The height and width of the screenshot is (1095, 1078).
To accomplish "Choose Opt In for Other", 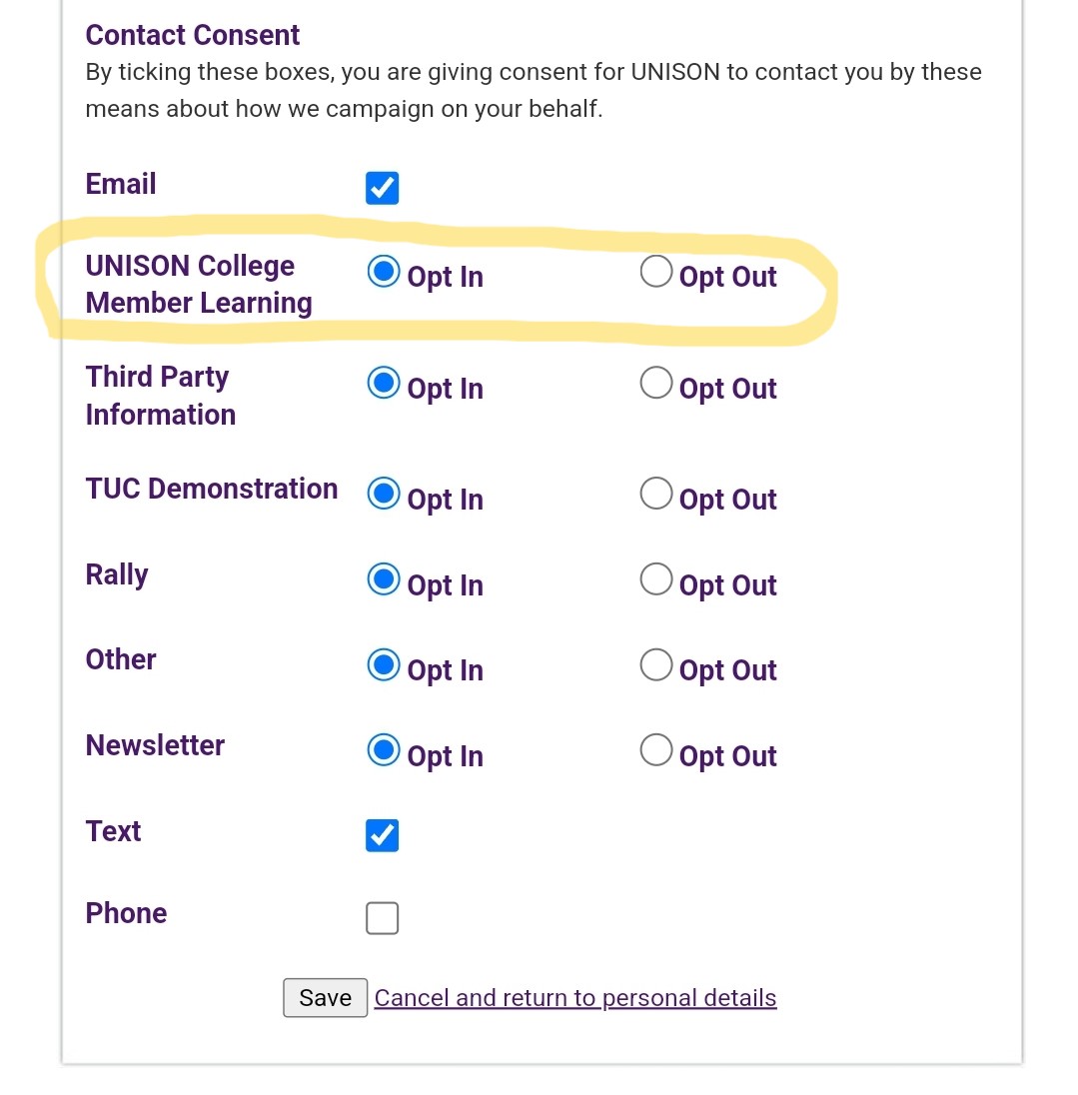I will 384,665.
